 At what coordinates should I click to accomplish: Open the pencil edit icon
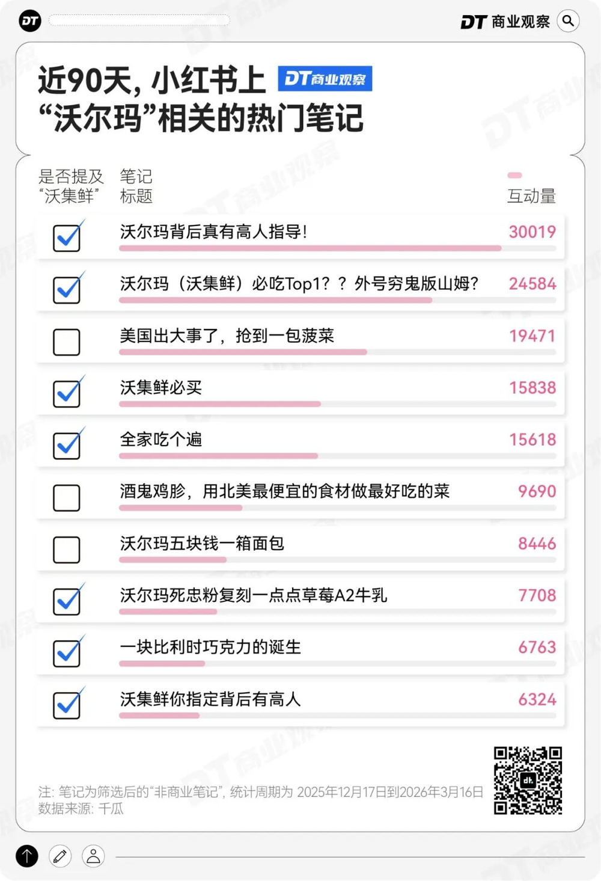pyautogui.click(x=60, y=856)
